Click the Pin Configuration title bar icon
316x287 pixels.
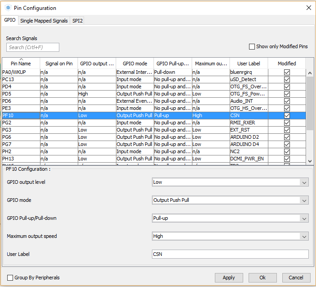pos(8,8)
